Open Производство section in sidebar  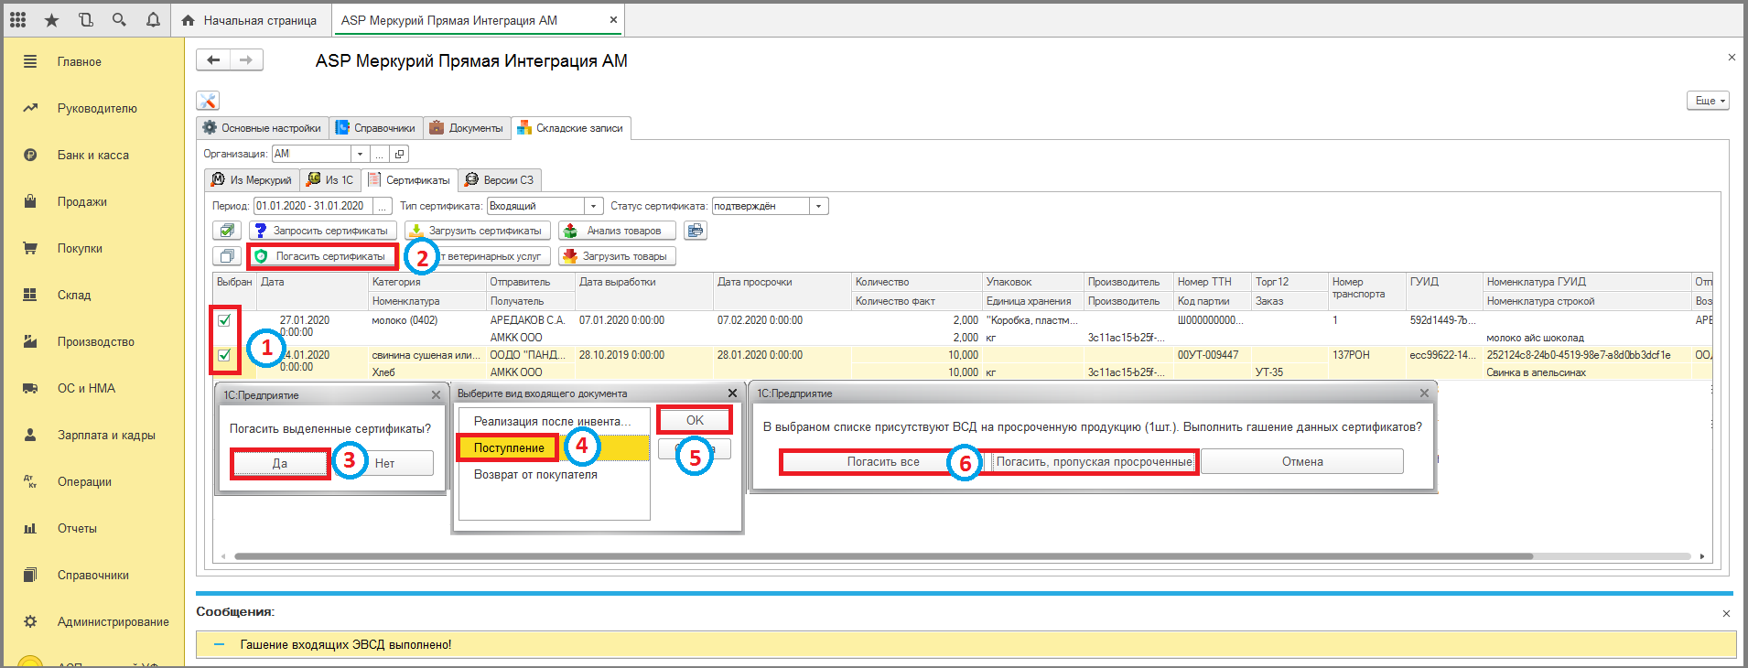point(96,342)
